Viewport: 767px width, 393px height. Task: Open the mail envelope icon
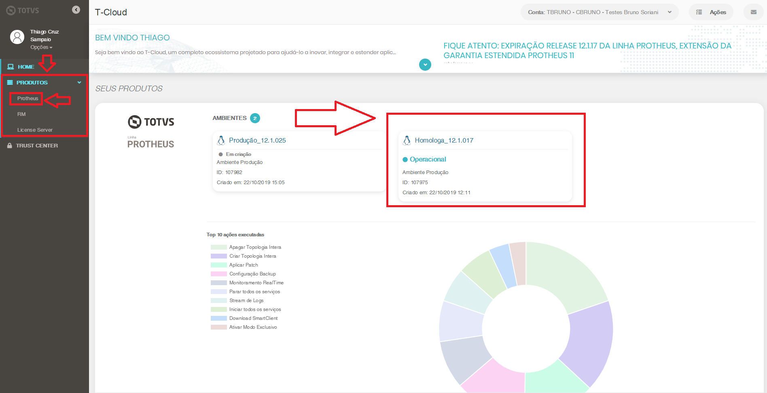pyautogui.click(x=753, y=12)
